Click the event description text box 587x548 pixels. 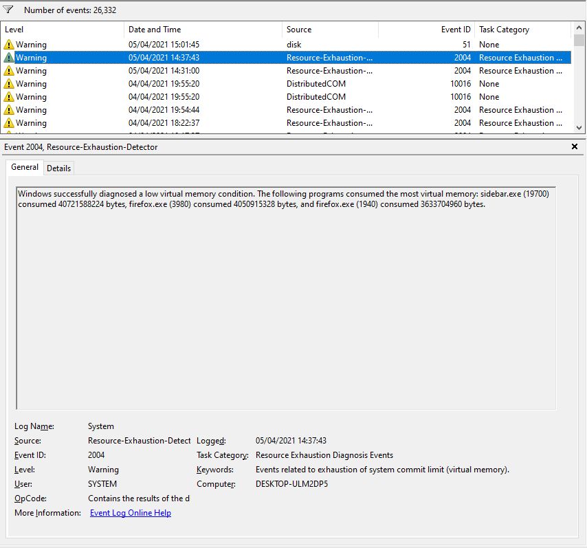[x=286, y=298]
